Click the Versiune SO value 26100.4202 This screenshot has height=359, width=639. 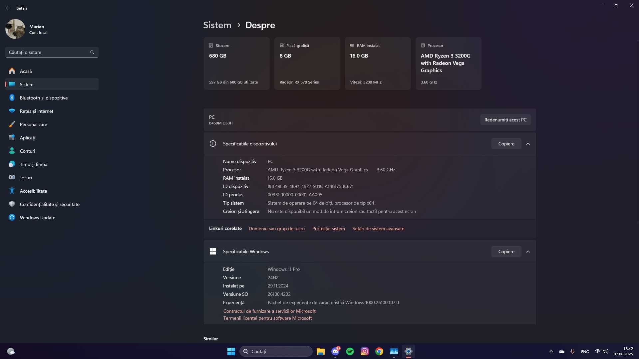coord(279,294)
